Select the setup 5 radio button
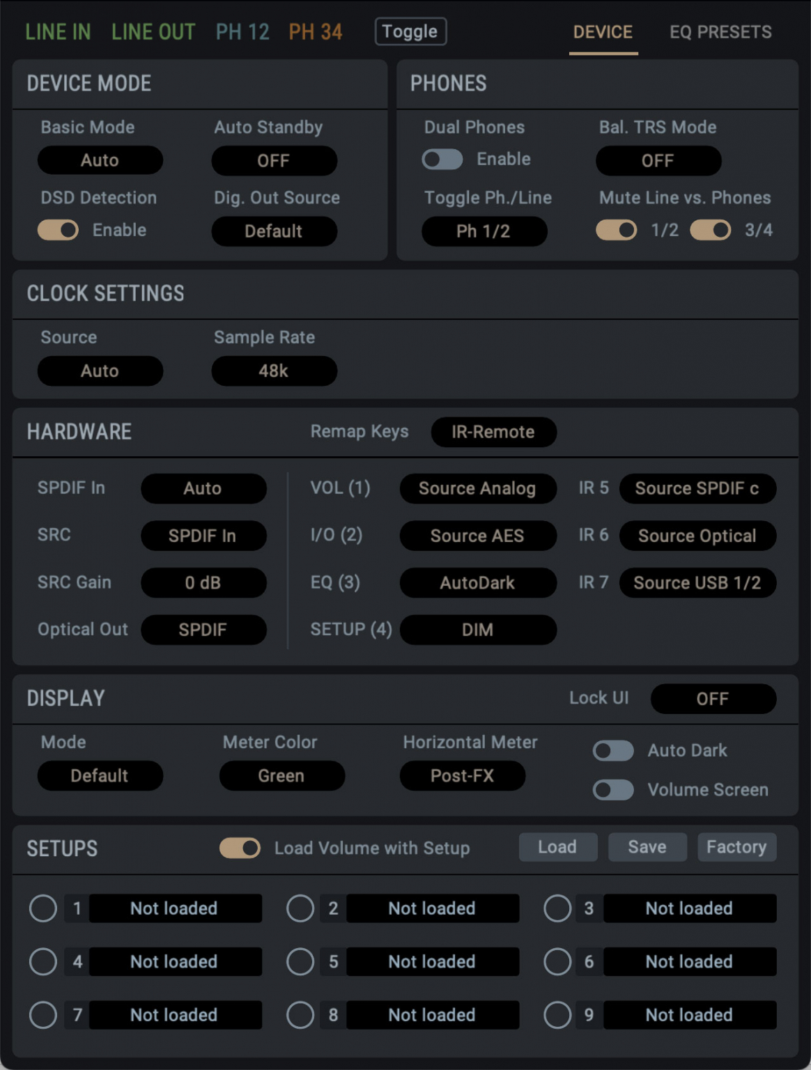811x1070 pixels. coord(300,962)
